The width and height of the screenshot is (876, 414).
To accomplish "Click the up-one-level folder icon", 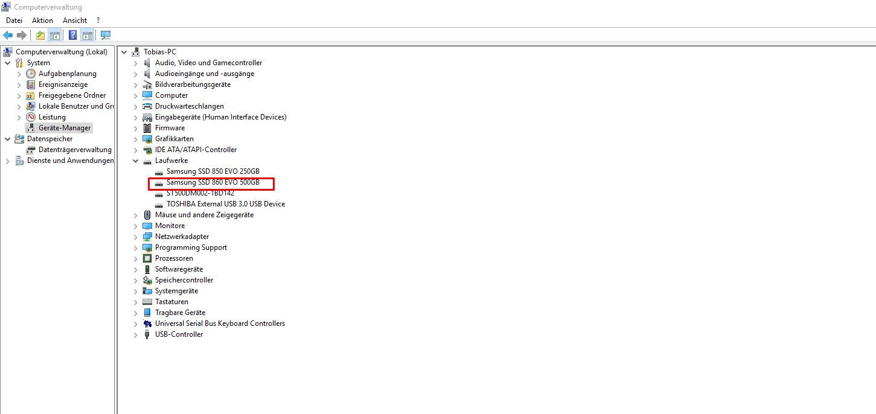I will point(40,35).
